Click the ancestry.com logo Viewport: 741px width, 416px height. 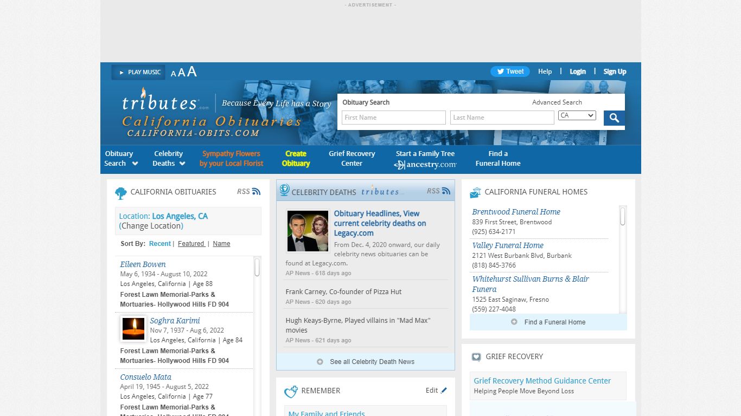point(425,165)
